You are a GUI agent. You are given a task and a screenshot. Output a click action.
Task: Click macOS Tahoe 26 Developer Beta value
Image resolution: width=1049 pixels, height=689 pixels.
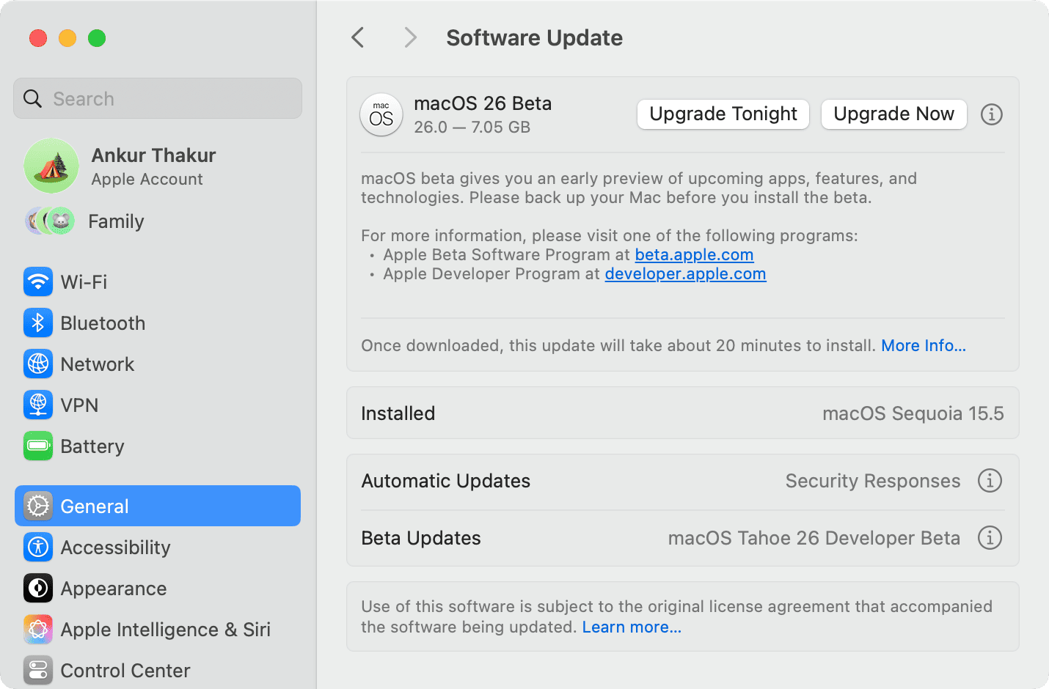pyautogui.click(x=814, y=538)
